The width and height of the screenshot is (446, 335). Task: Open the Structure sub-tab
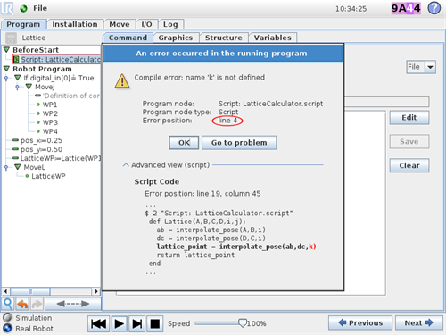point(224,38)
